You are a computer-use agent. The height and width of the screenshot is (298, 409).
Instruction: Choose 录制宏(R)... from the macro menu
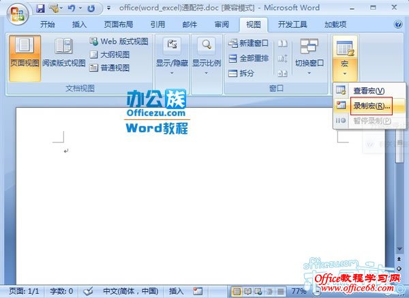[x=369, y=106]
